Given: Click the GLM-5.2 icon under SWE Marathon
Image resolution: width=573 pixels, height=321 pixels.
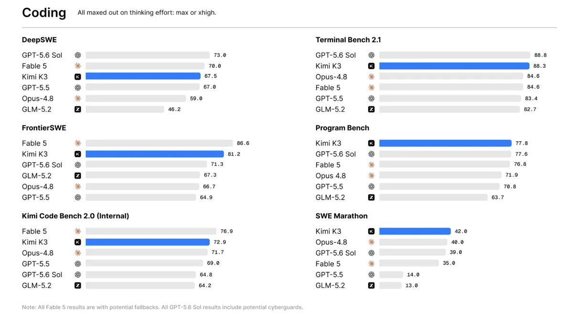Looking at the screenshot, I should (371, 286).
